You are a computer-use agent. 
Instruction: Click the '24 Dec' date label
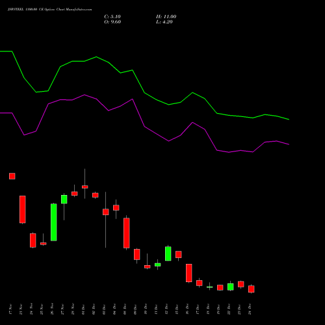250,309
